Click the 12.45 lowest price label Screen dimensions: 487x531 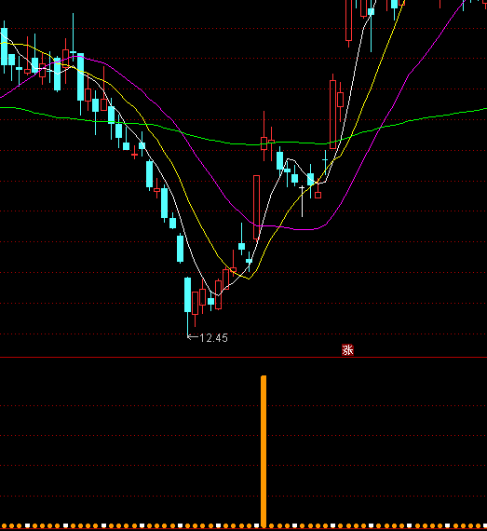click(214, 337)
